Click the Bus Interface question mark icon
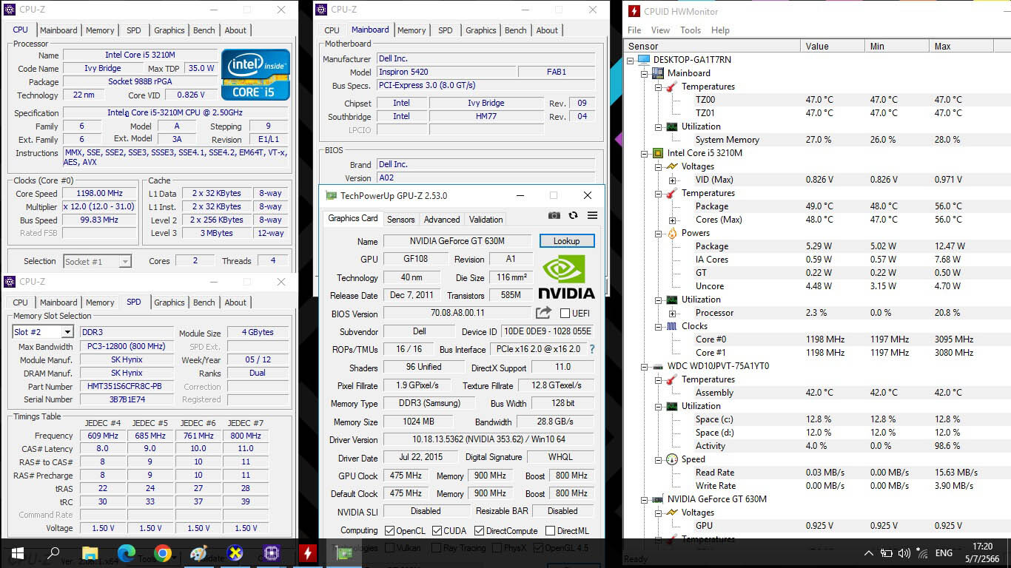Screen dimensions: 1011x568 (591, 349)
